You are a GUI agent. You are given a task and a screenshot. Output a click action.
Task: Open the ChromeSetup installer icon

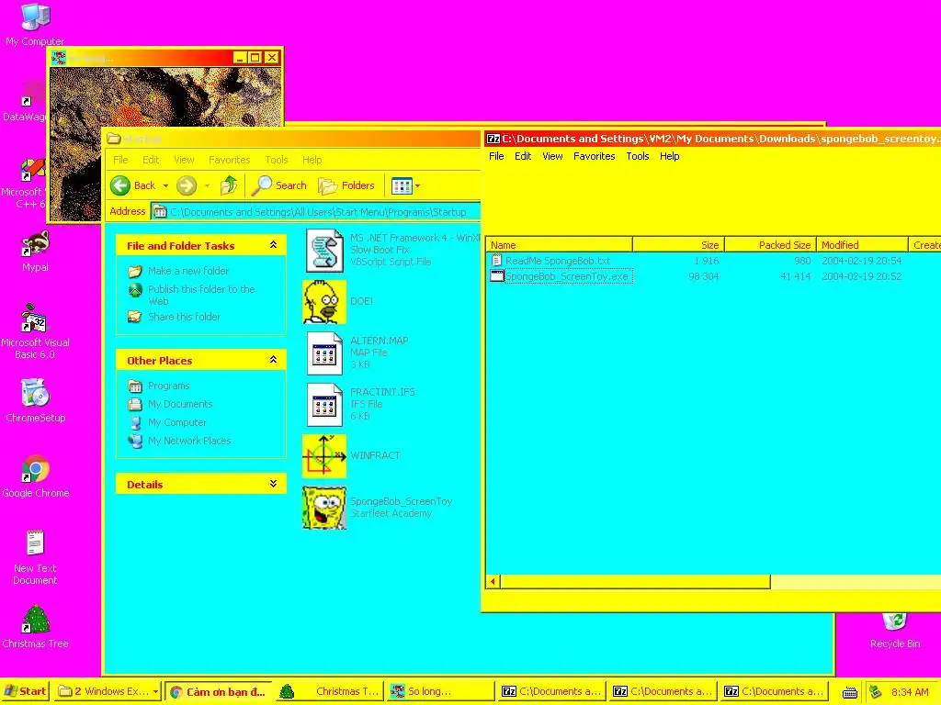[x=35, y=400]
